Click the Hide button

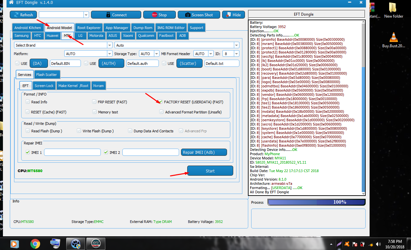[x=234, y=15]
